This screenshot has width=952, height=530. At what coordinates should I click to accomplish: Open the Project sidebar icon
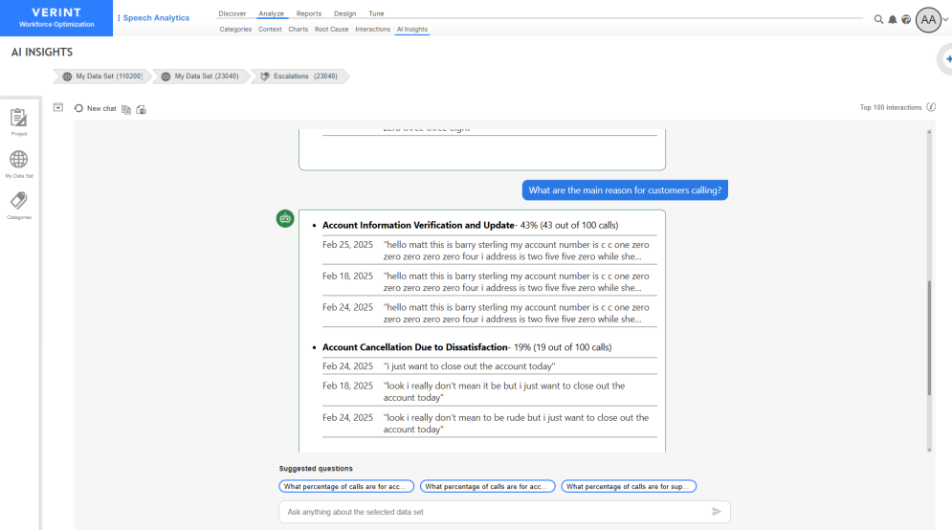pyautogui.click(x=19, y=121)
